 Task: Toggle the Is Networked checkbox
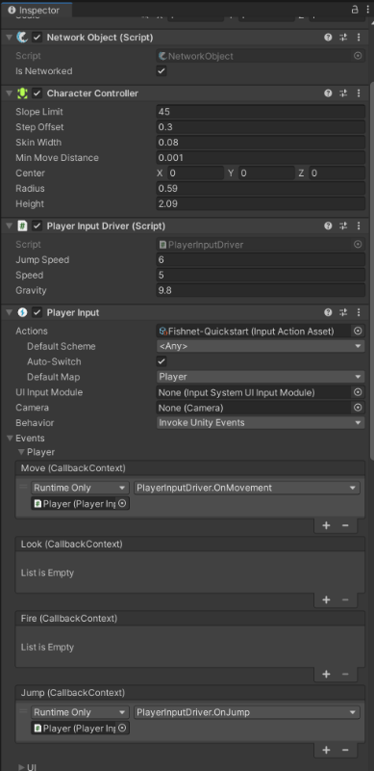click(162, 71)
